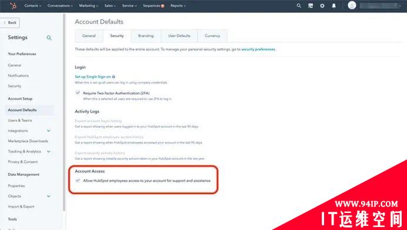Open the Sales menu
This screenshot has width=407, height=230.
tap(110, 5)
